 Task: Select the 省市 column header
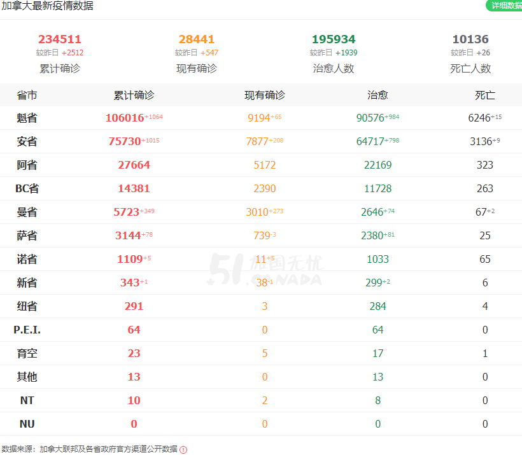(27, 95)
